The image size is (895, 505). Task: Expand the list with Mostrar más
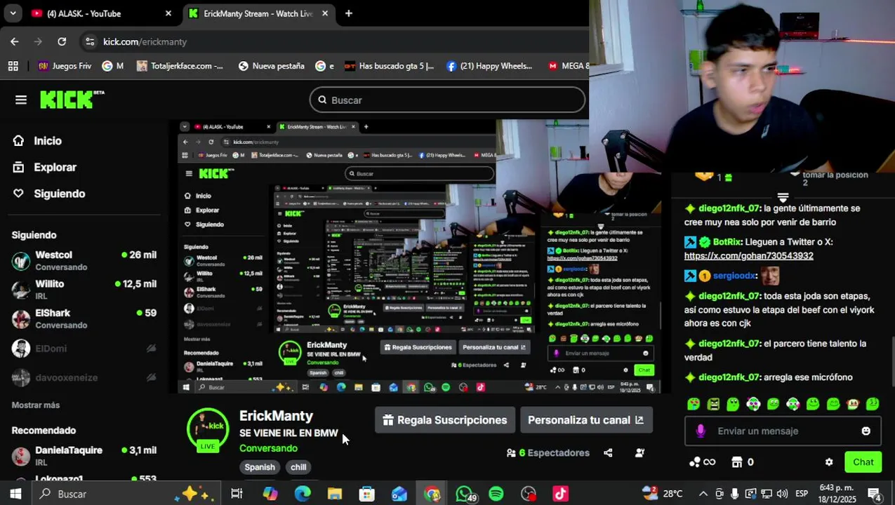point(36,405)
